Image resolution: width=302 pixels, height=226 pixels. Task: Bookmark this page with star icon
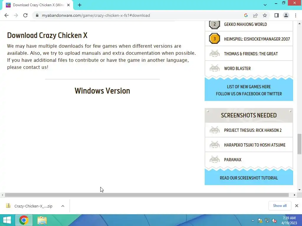(265, 15)
